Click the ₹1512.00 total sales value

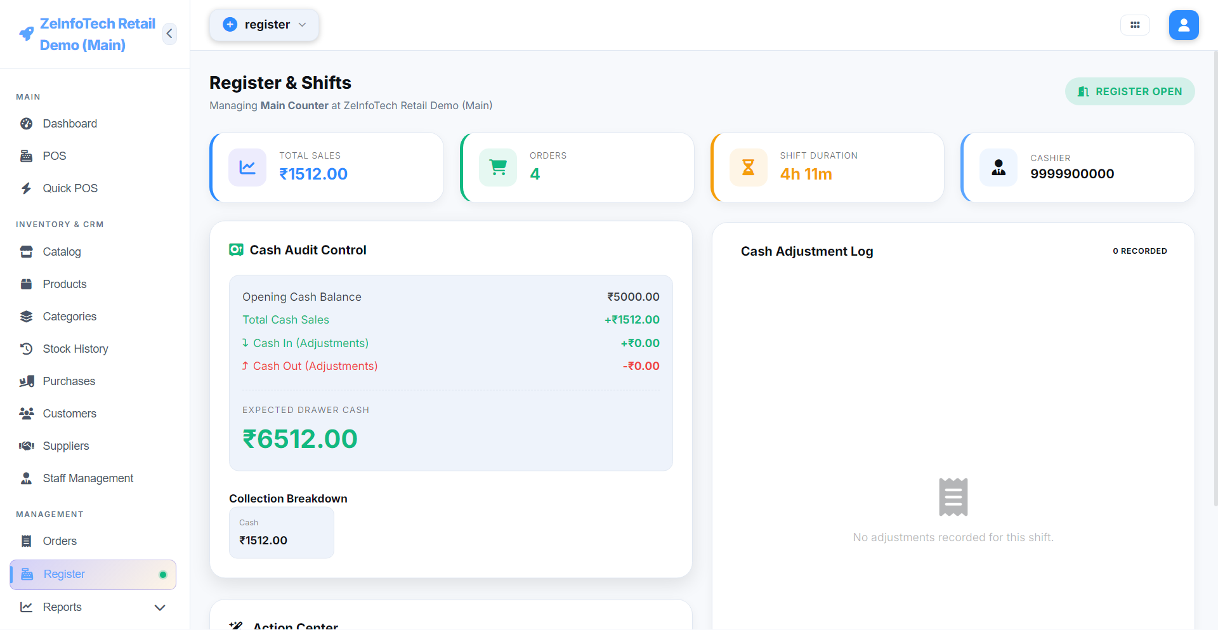click(313, 174)
